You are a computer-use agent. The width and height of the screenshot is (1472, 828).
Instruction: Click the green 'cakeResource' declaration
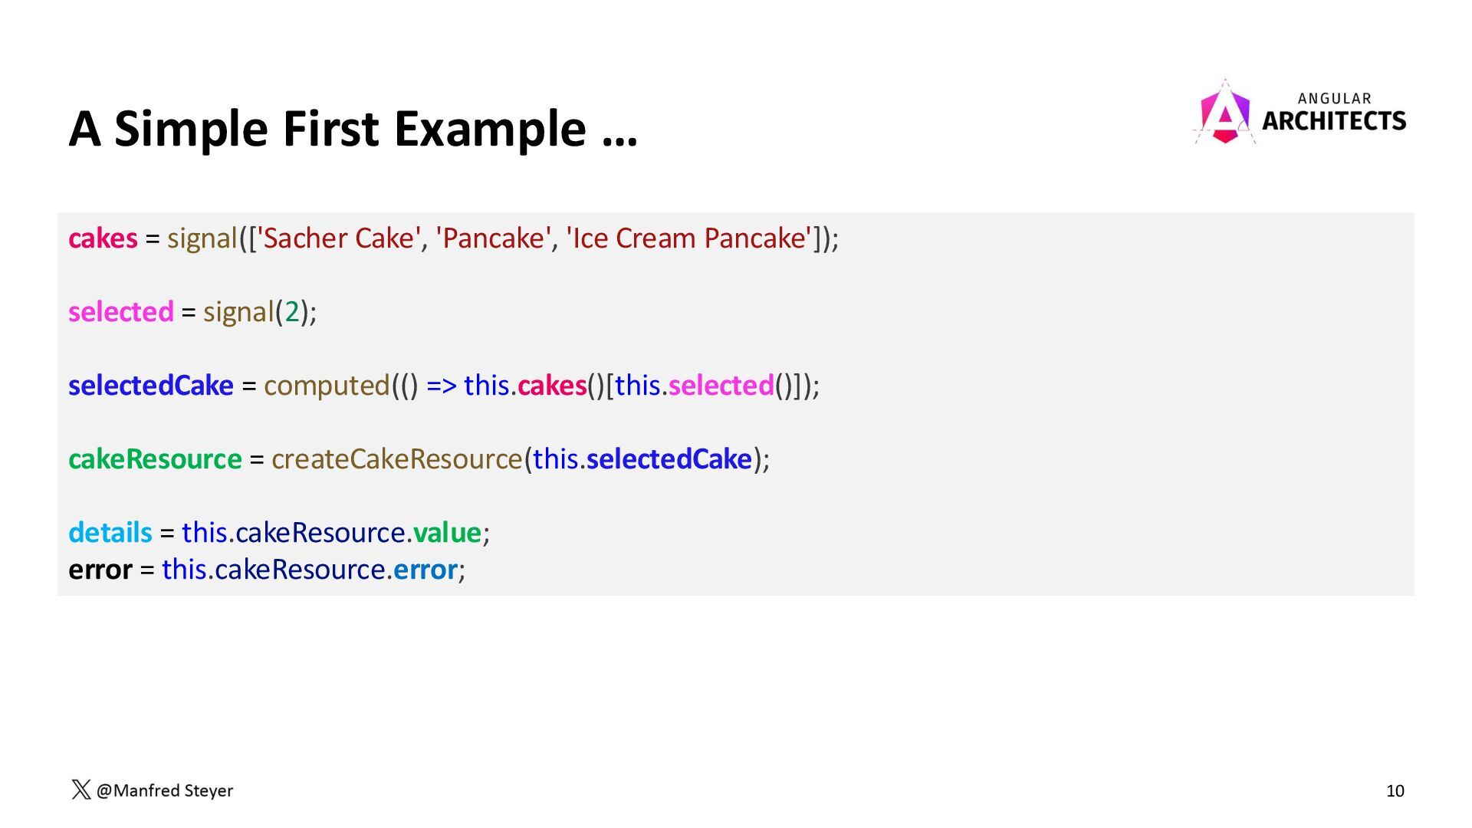pos(155,459)
